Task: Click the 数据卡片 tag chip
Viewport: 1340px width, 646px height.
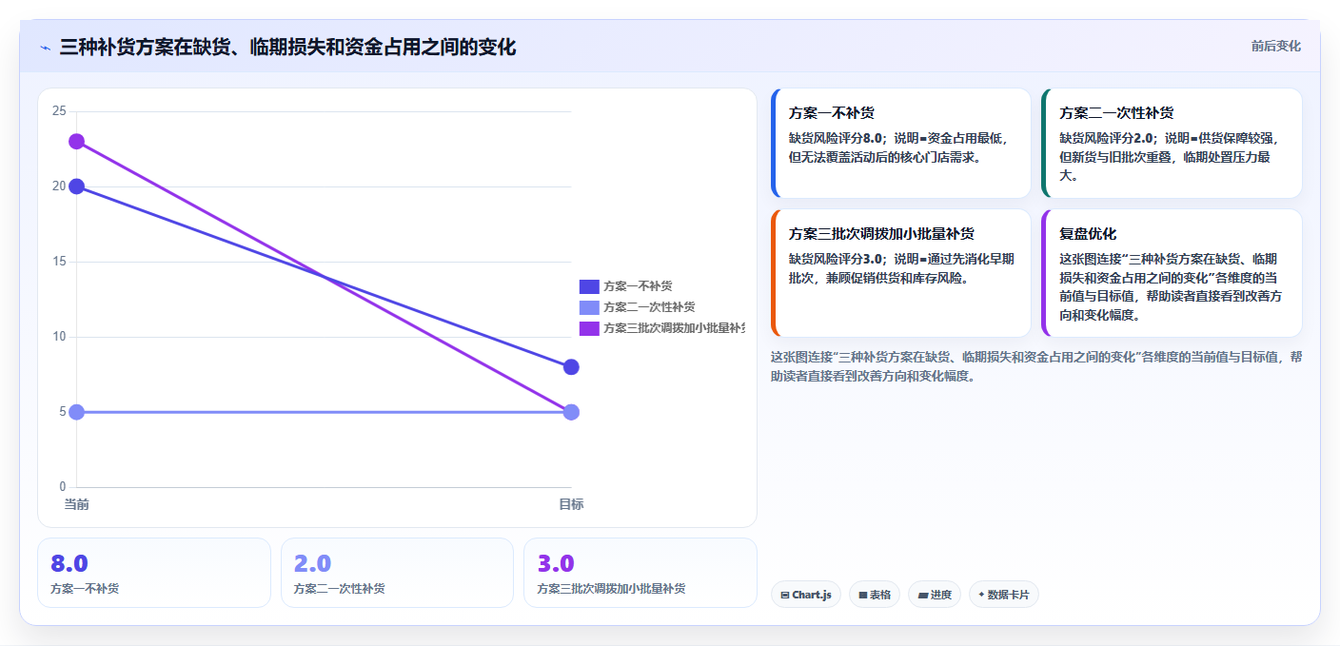Action: (1004, 595)
